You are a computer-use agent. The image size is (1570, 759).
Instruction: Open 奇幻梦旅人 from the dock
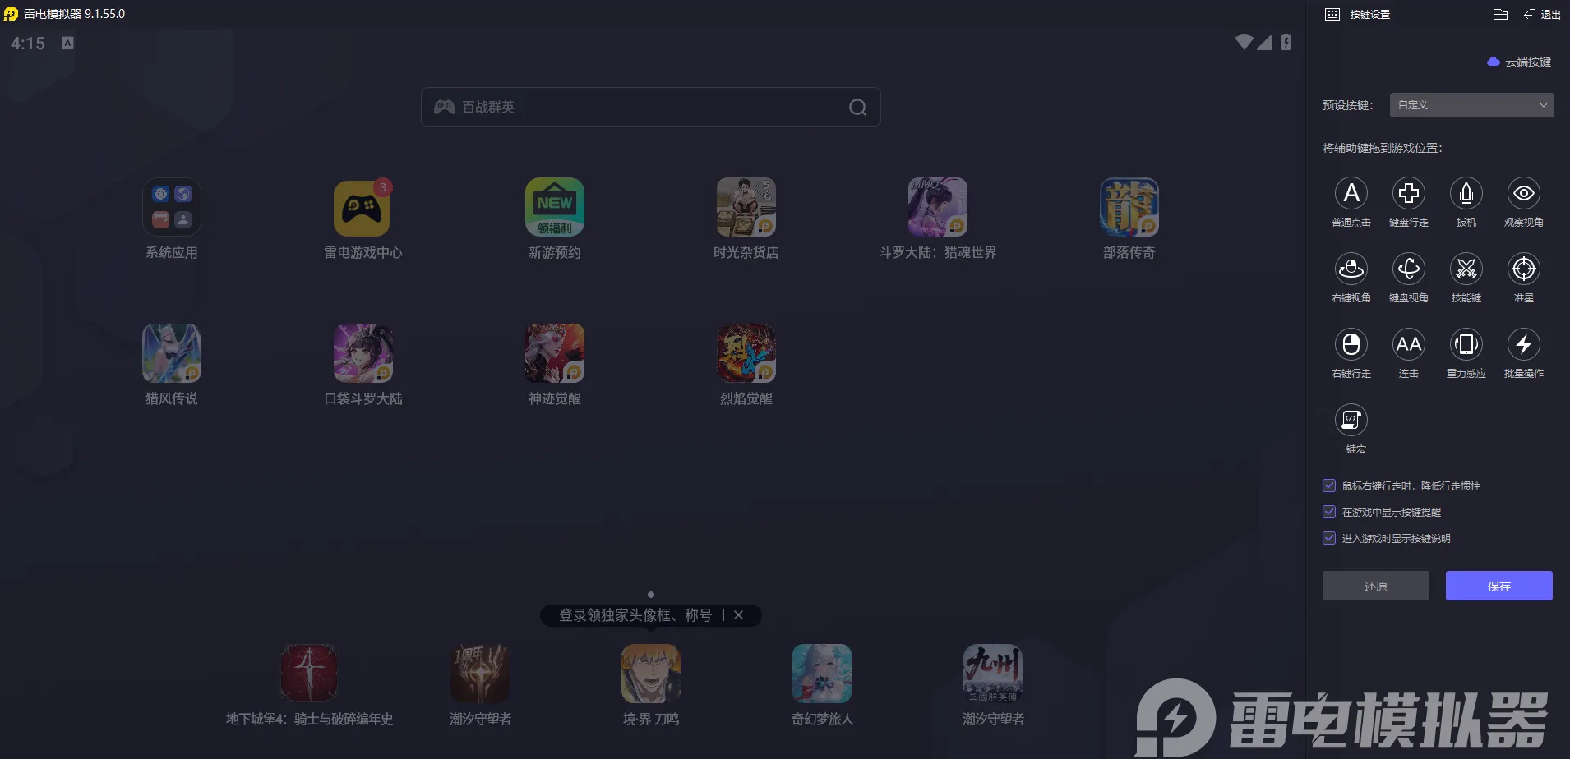[x=822, y=674]
